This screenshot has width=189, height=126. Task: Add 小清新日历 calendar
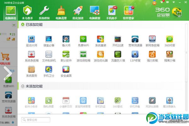pos(66,102)
